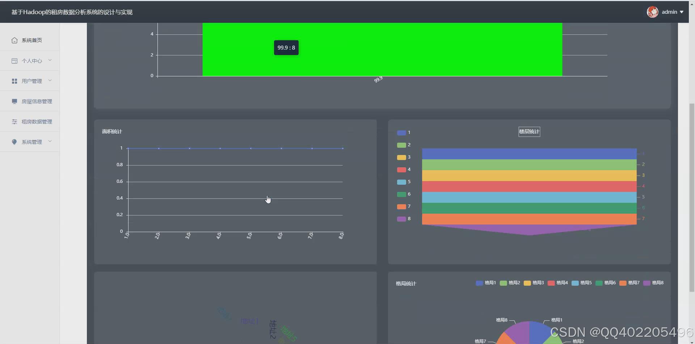Click the admin username label
Screen dimensions: 695x344
point(669,12)
